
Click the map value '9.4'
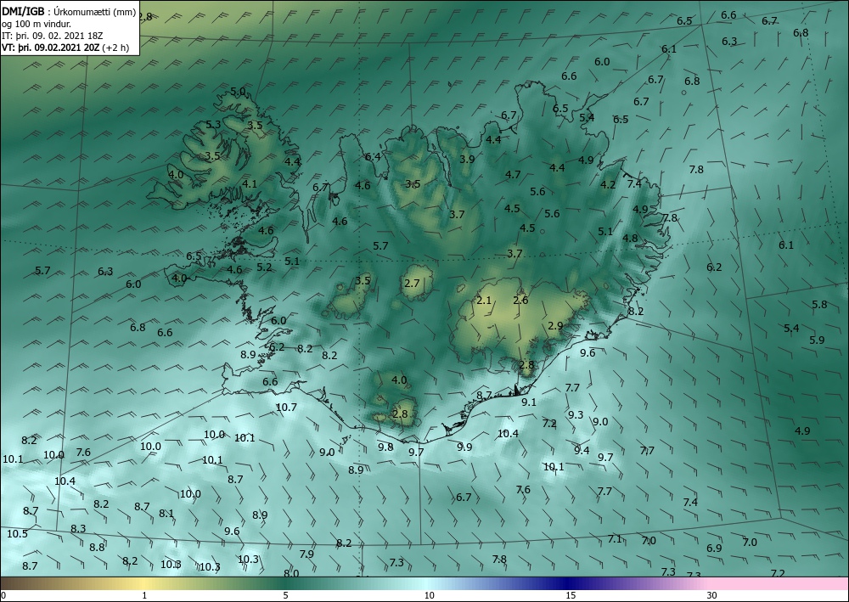click(582, 450)
